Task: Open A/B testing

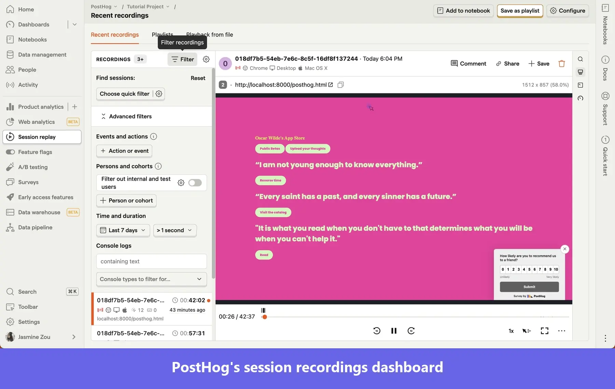Action: pyautogui.click(x=33, y=167)
